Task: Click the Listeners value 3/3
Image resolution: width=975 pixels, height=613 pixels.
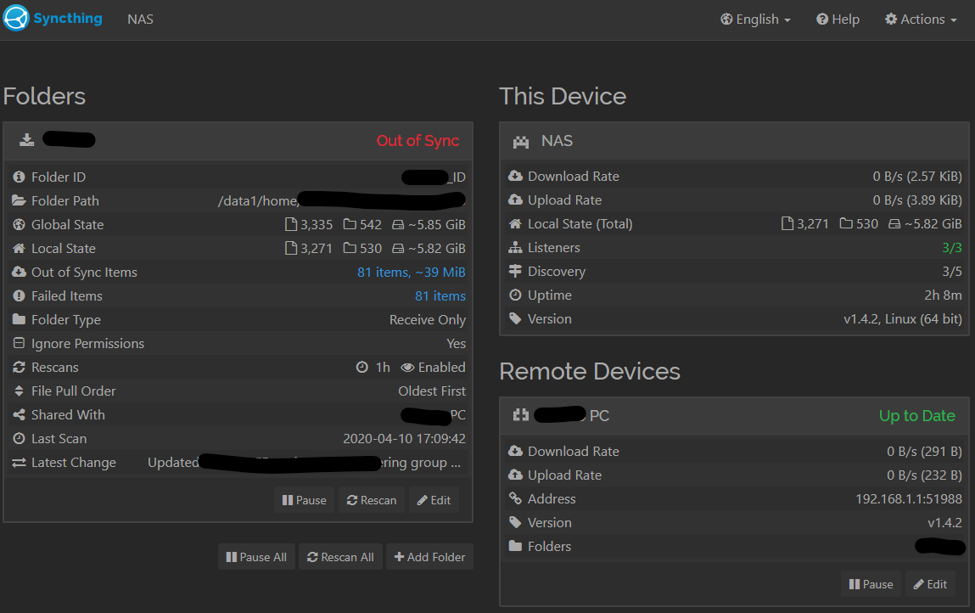Action: tap(952, 248)
